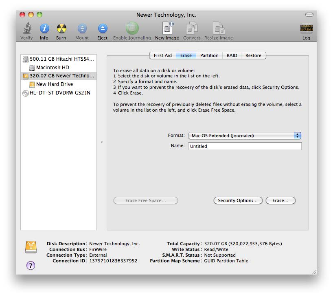Click the purple help question mark

[x=31, y=265]
